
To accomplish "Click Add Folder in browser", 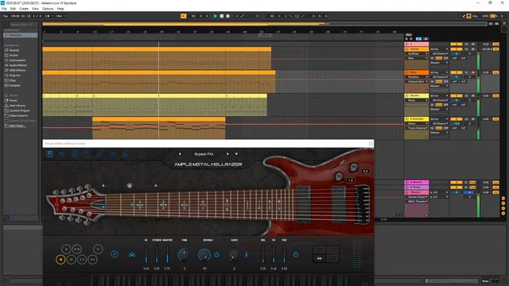I will [17, 126].
